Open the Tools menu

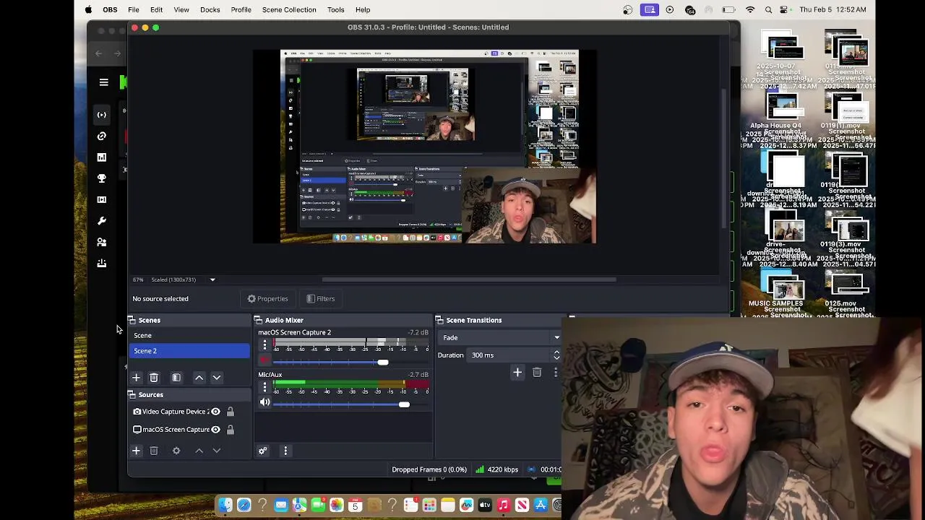pyautogui.click(x=335, y=9)
